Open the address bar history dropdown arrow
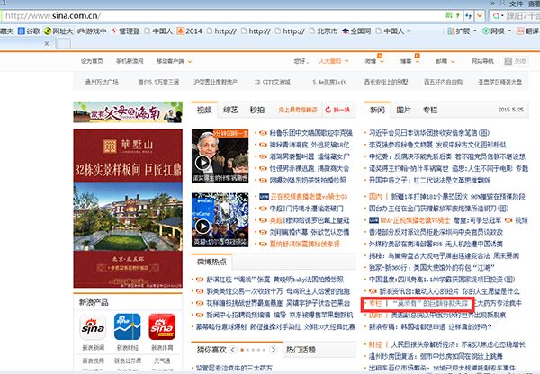Image resolution: width=540 pixels, height=374 pixels. (x=480, y=16)
